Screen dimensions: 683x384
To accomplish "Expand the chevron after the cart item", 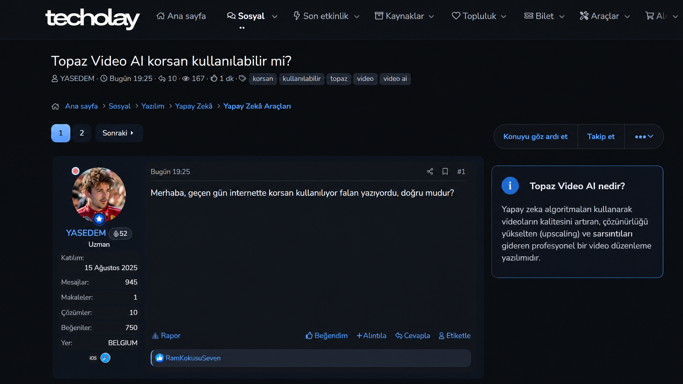I will pyautogui.click(x=675, y=16).
